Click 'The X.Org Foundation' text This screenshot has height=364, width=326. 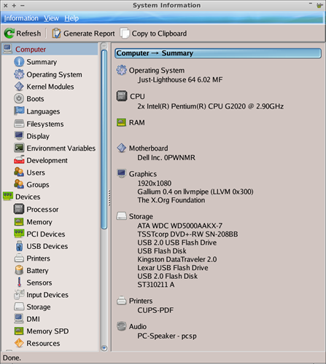tap(171, 200)
